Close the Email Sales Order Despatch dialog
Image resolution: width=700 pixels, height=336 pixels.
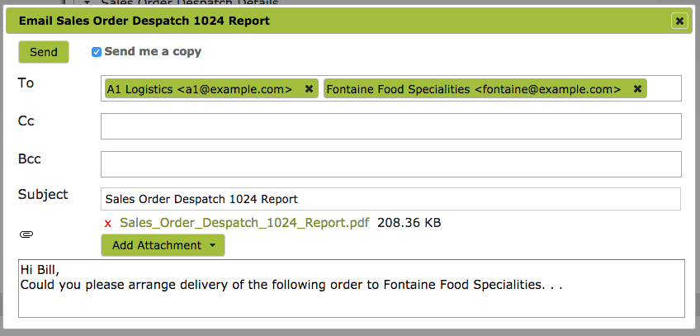679,21
